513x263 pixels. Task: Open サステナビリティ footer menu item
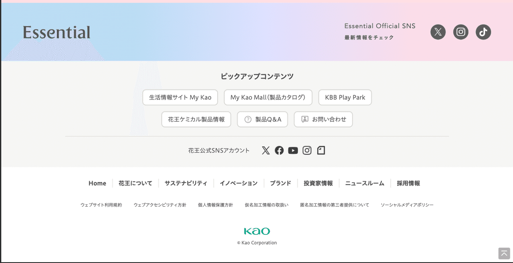pos(186,183)
